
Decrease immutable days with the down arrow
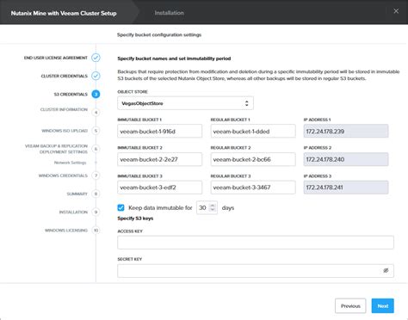point(213,210)
